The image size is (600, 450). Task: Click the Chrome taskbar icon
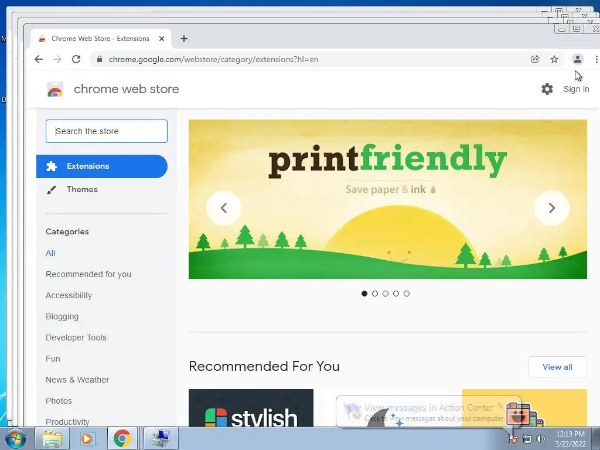(x=122, y=438)
